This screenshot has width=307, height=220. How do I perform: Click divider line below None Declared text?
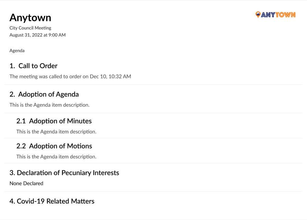point(153,192)
